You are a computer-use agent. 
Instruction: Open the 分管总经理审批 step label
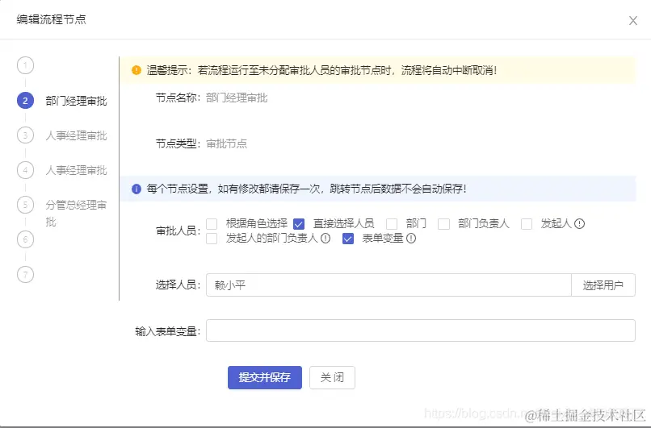77,213
